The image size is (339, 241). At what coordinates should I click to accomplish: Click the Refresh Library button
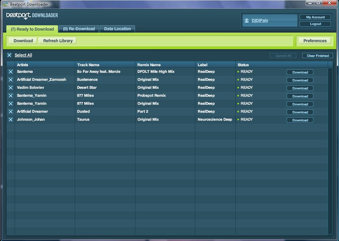58,41
